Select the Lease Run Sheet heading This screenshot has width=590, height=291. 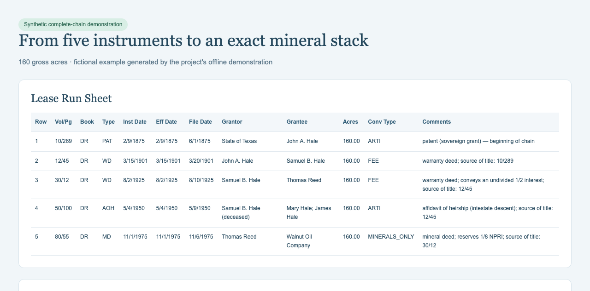(x=71, y=98)
